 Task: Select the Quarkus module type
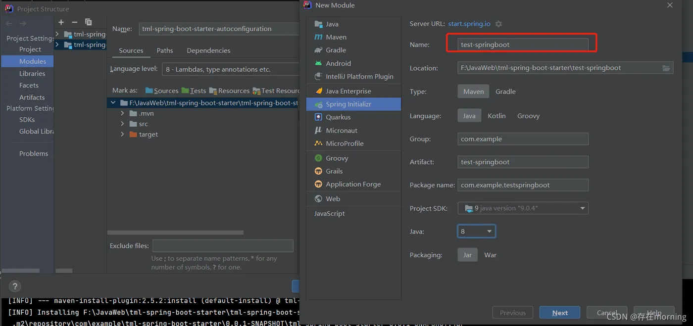(353, 117)
